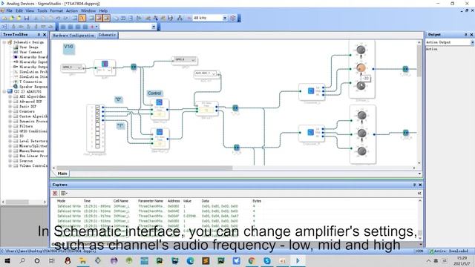The width and height of the screenshot is (475, 267).
Task: Select User Image in the tree toolbox
Action: click(x=28, y=47)
